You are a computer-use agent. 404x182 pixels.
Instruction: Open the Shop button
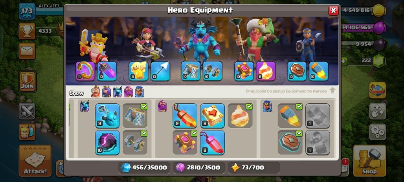pos(369,161)
